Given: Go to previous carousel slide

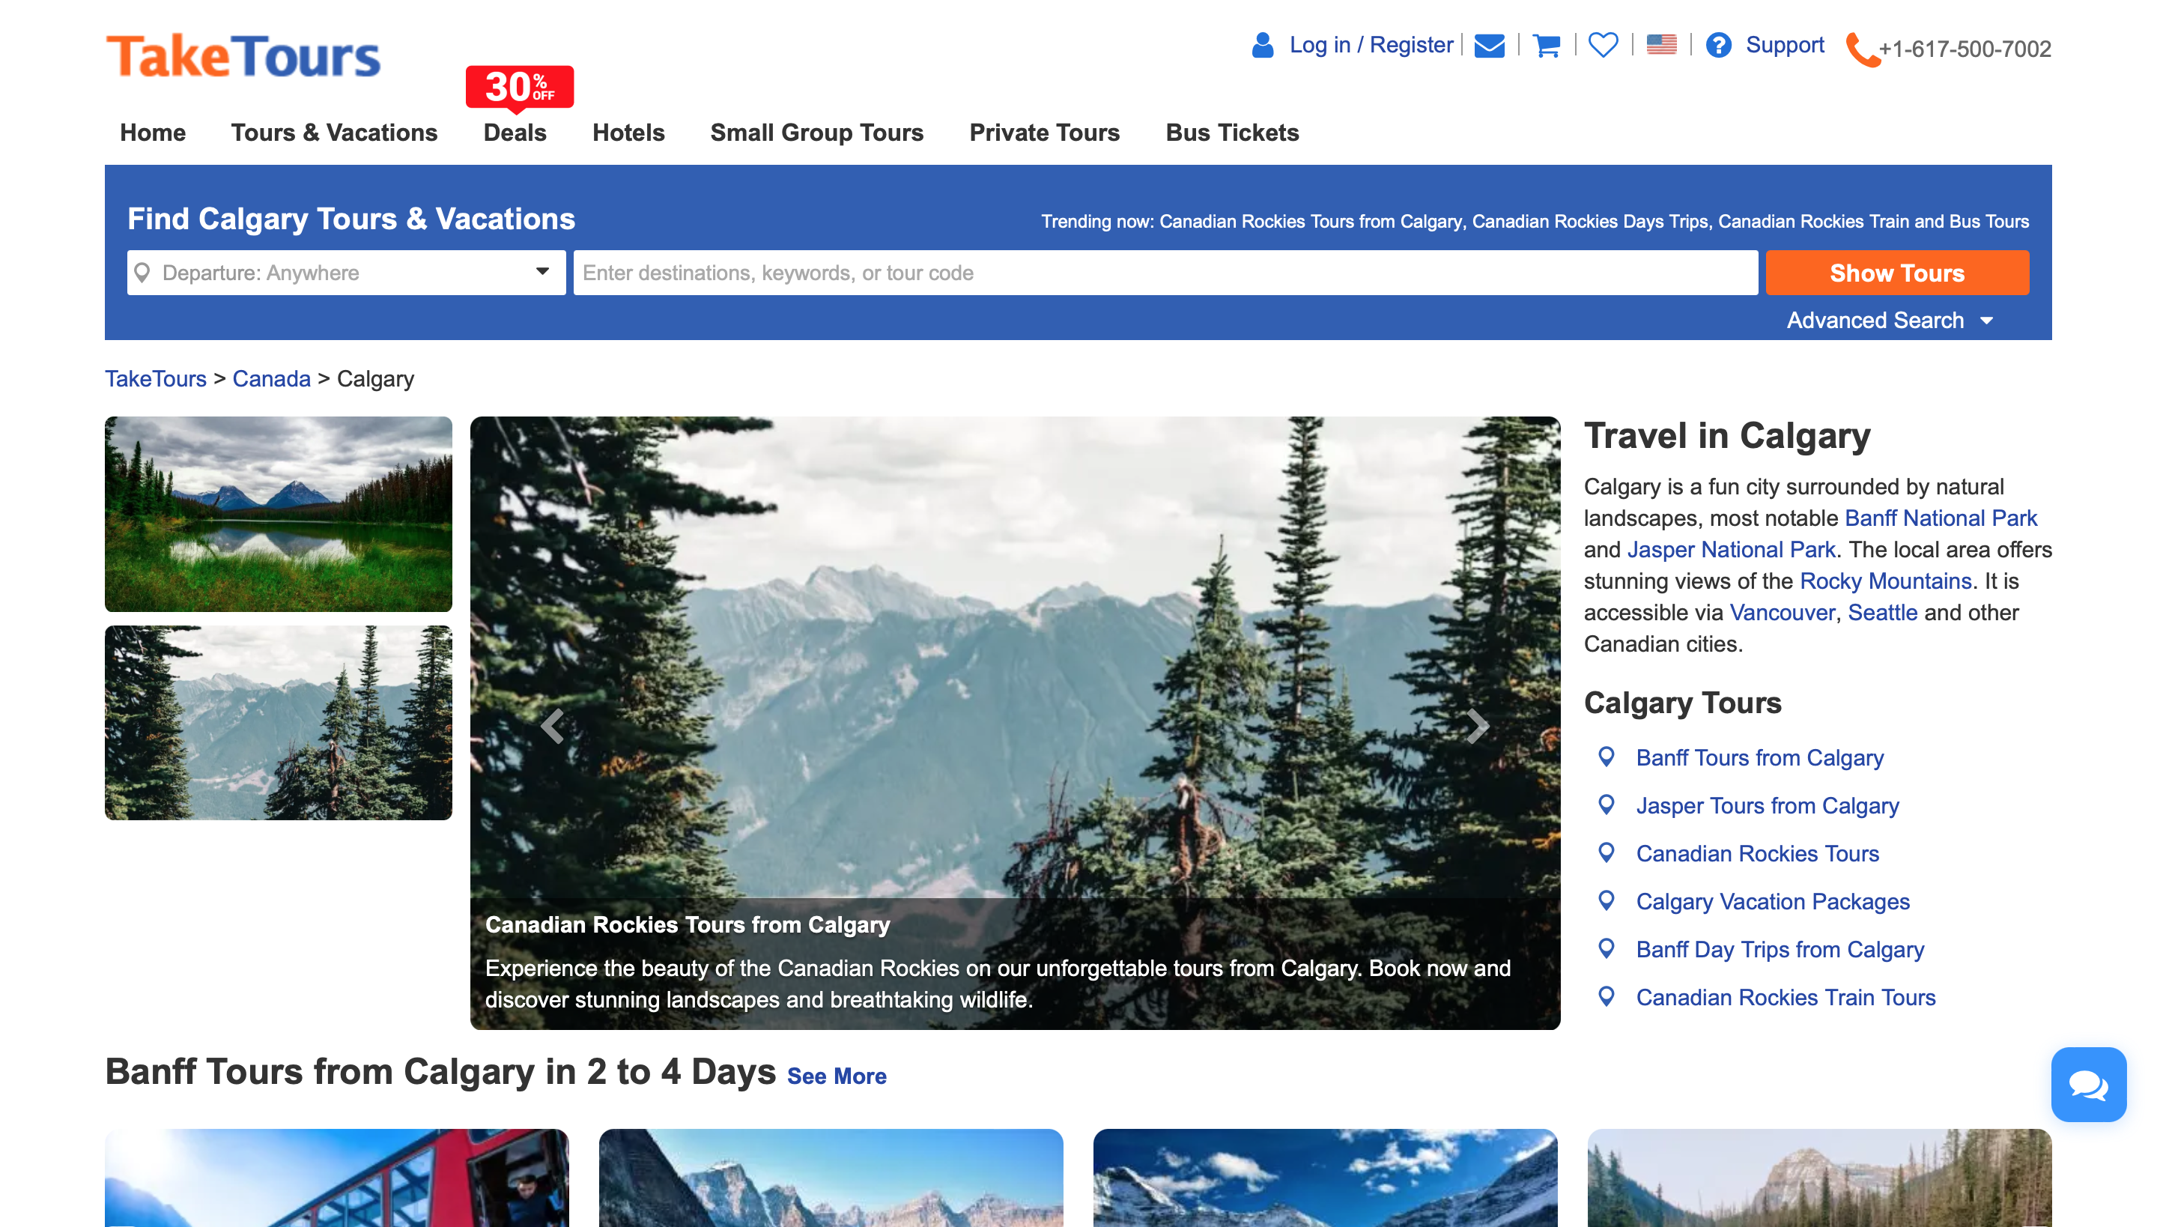Looking at the screenshot, I should click(552, 726).
